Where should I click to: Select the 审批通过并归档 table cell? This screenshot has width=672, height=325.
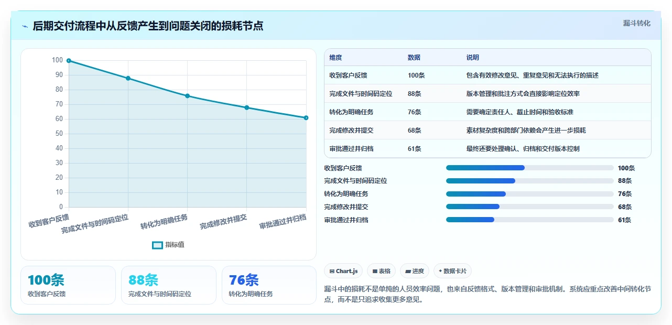351,149
